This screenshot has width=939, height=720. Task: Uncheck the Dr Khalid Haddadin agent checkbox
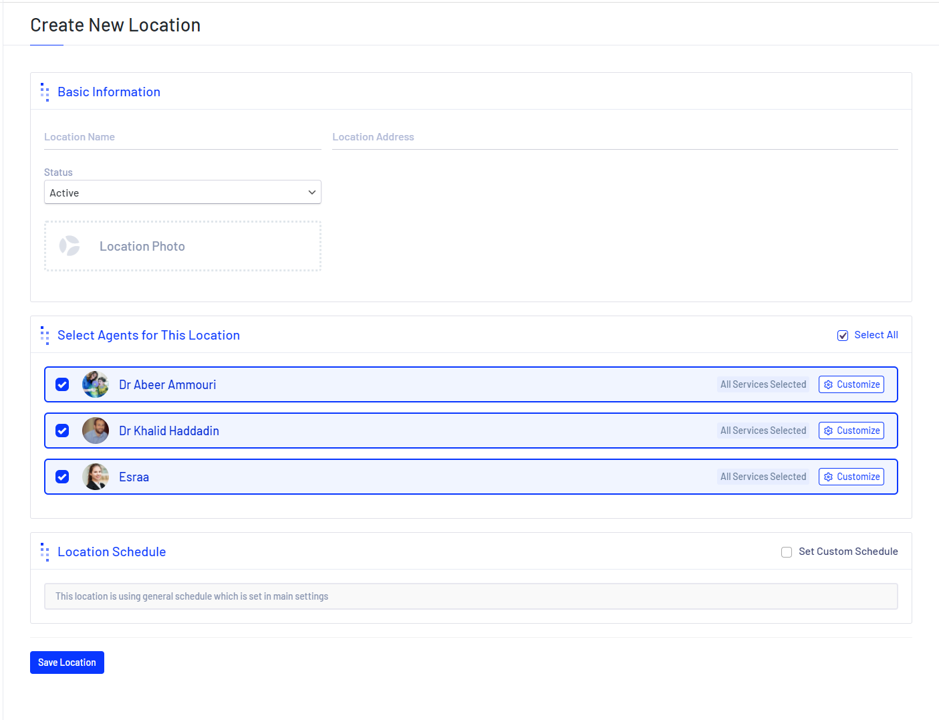[x=62, y=431]
